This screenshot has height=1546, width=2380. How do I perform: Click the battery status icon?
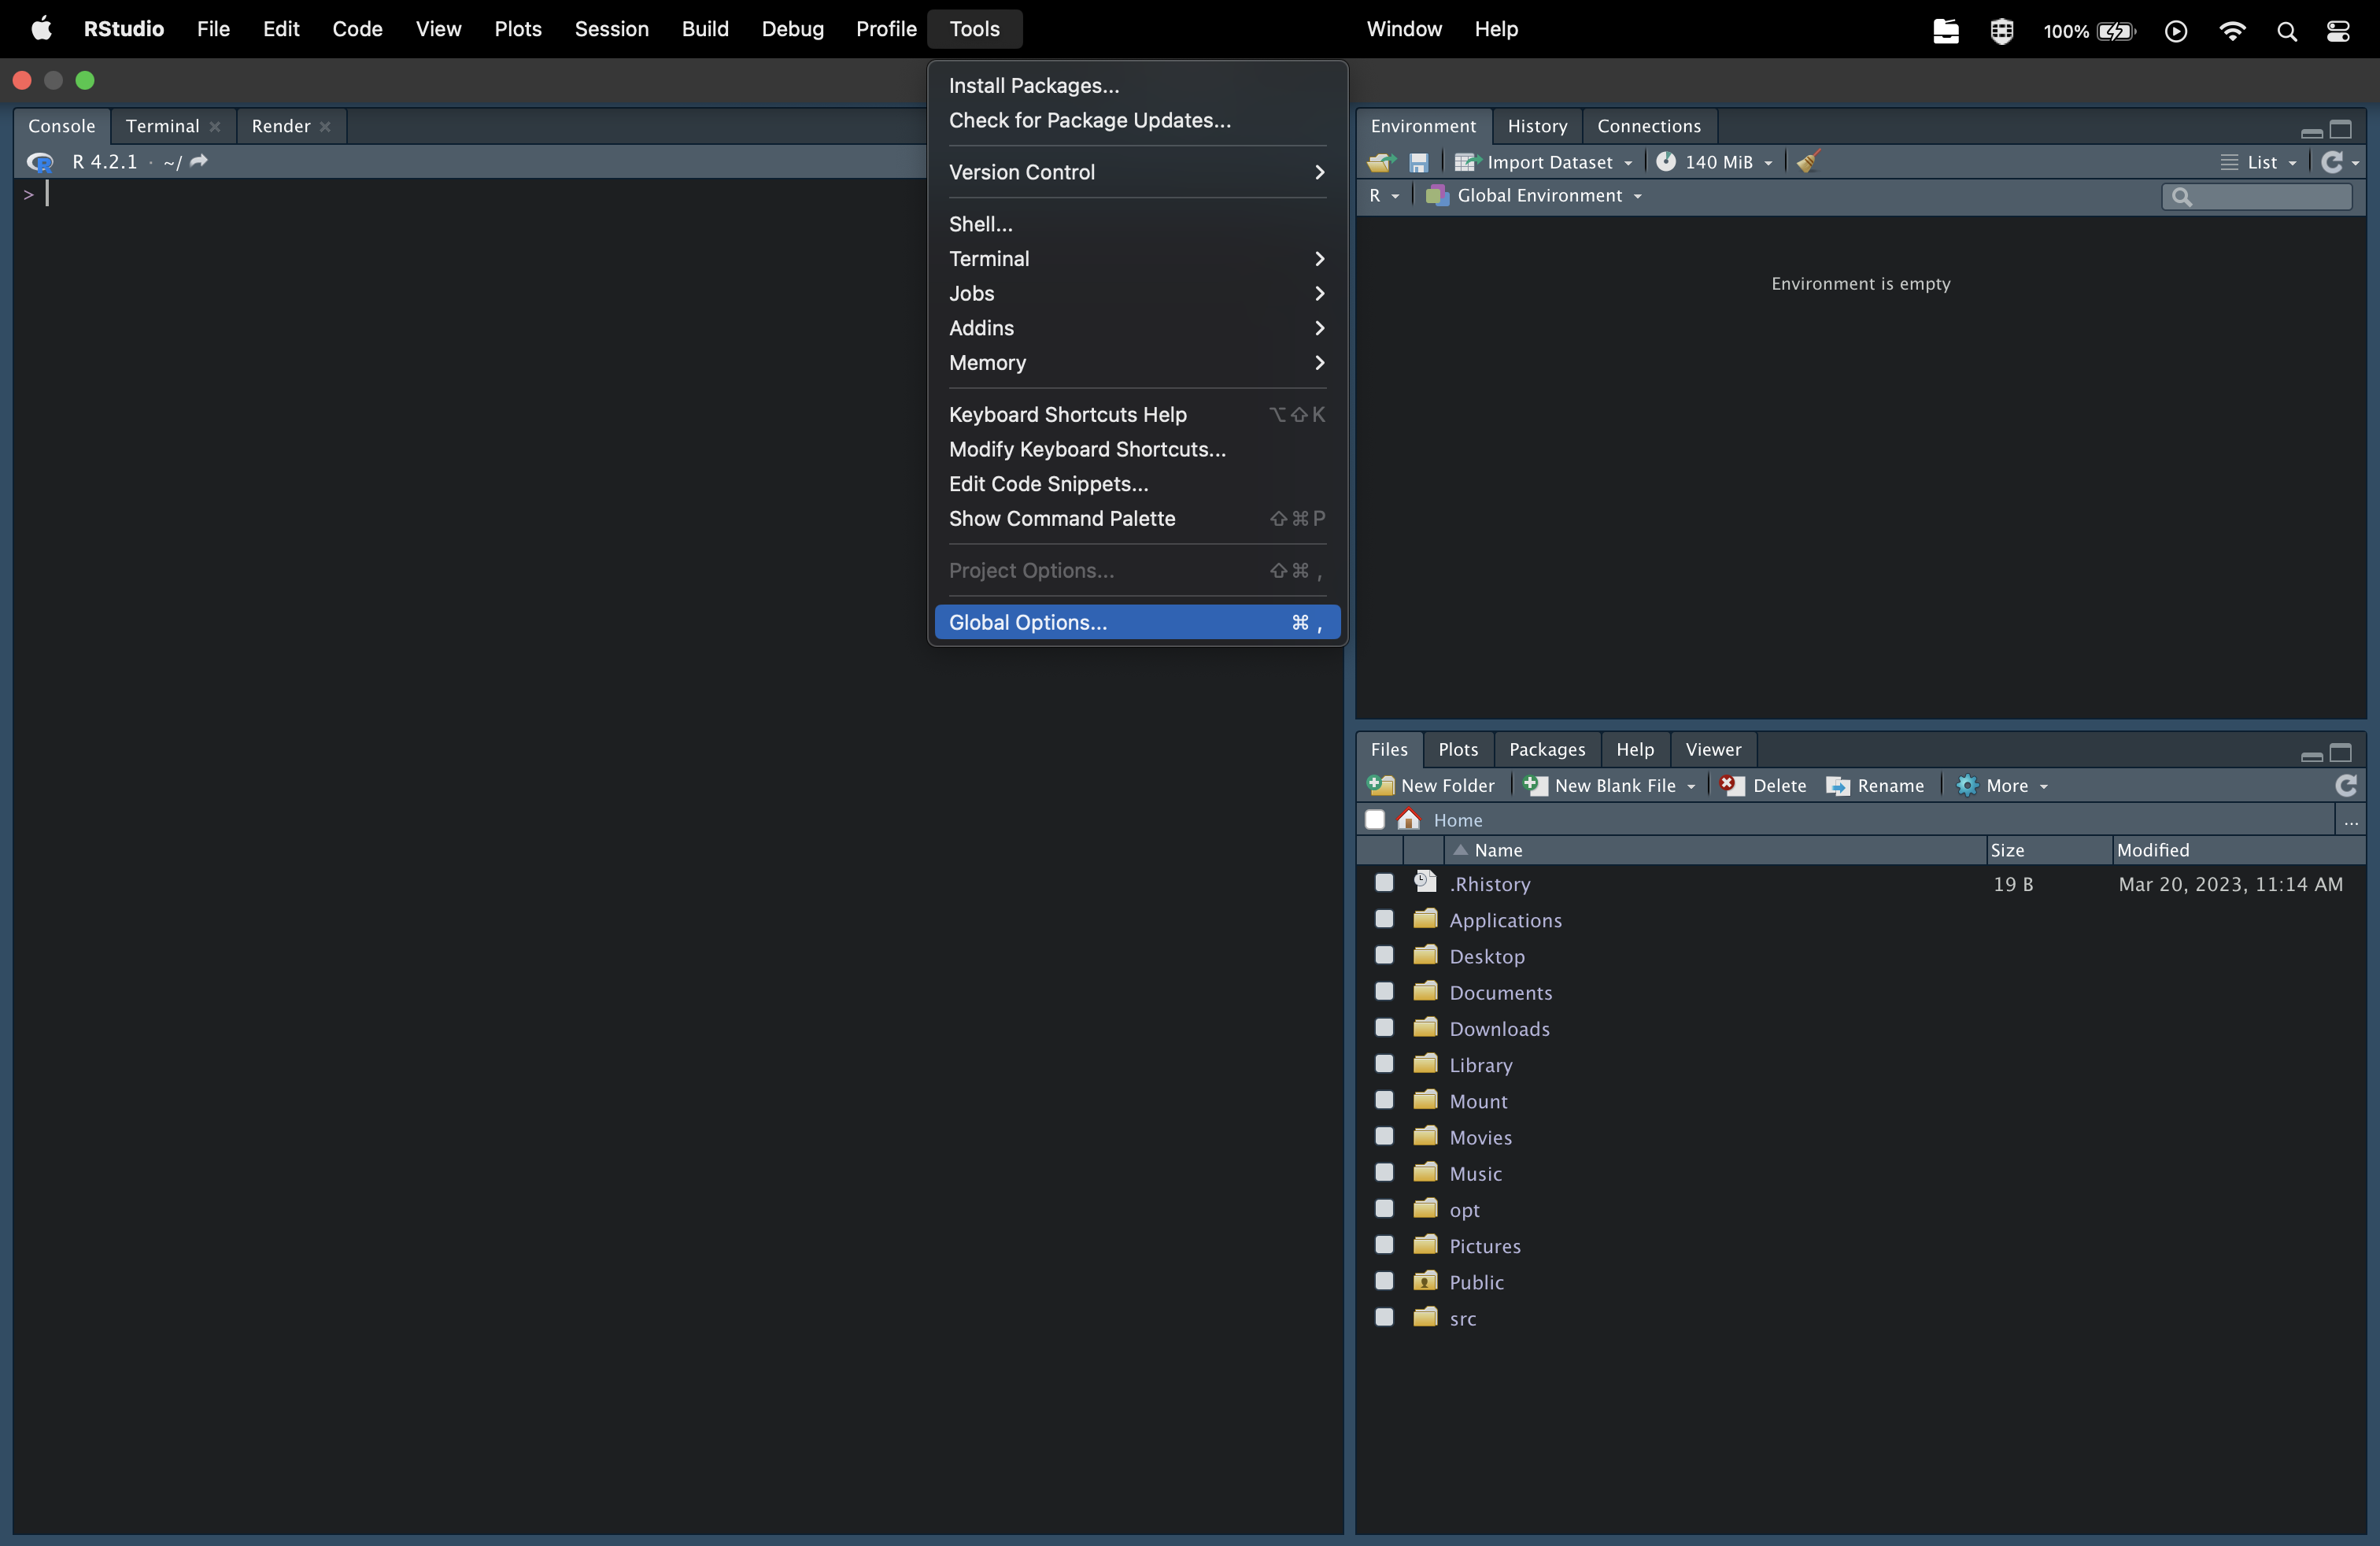click(2116, 31)
